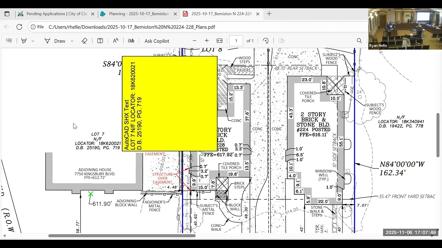
Task: Click the page number field
Action: point(236,41)
